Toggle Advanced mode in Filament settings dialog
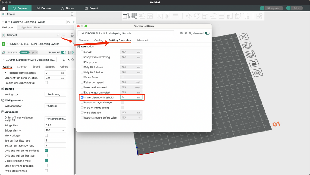310x175 pixels. tap(207, 33)
